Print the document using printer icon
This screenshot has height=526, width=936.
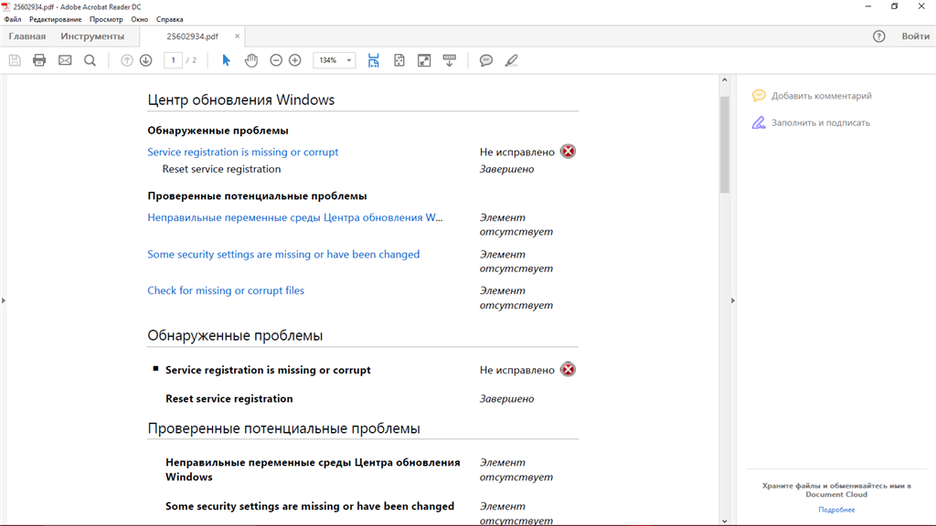pos(39,60)
